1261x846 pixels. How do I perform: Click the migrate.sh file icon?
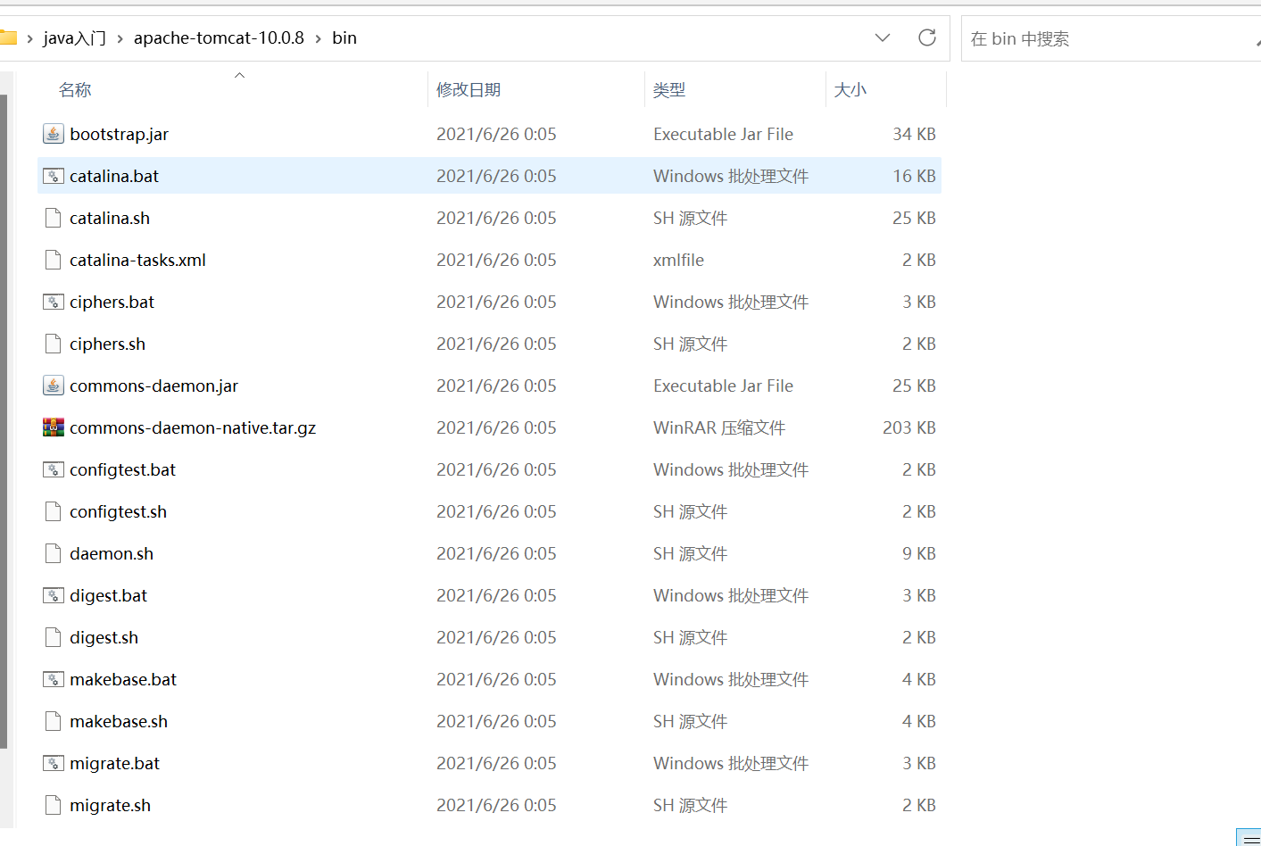[54, 805]
